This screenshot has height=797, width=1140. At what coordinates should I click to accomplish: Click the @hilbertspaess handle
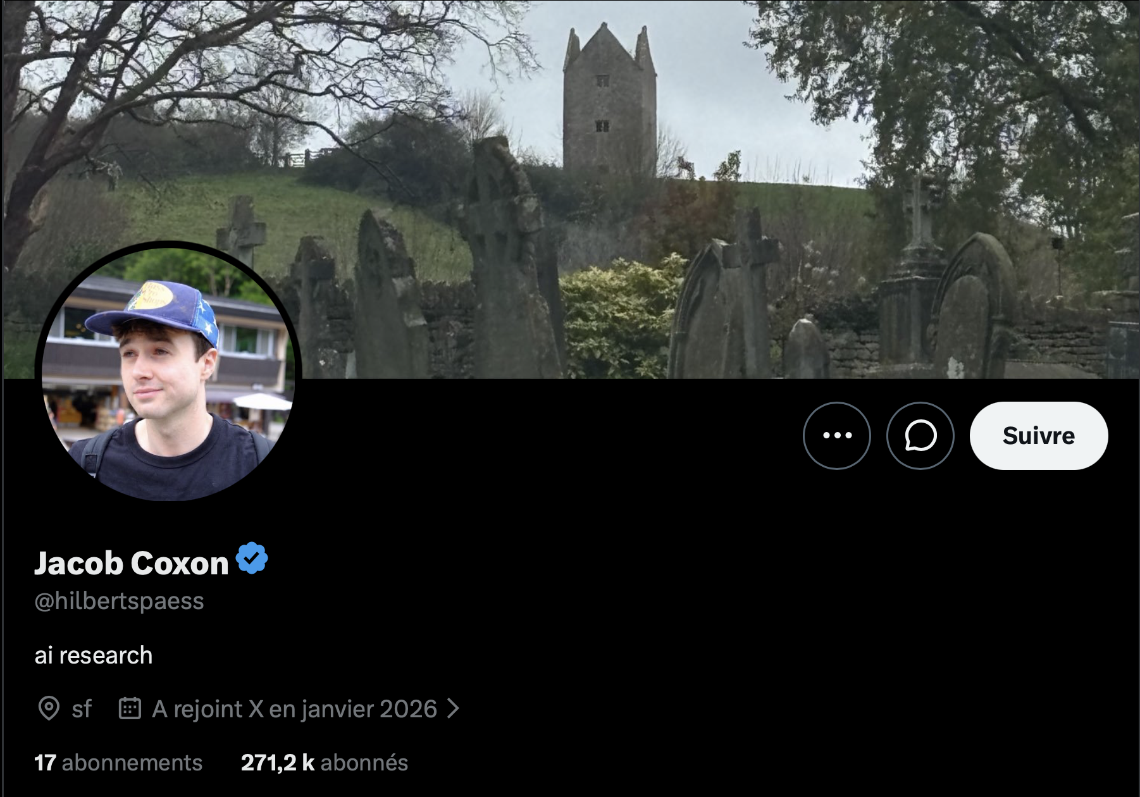click(119, 601)
